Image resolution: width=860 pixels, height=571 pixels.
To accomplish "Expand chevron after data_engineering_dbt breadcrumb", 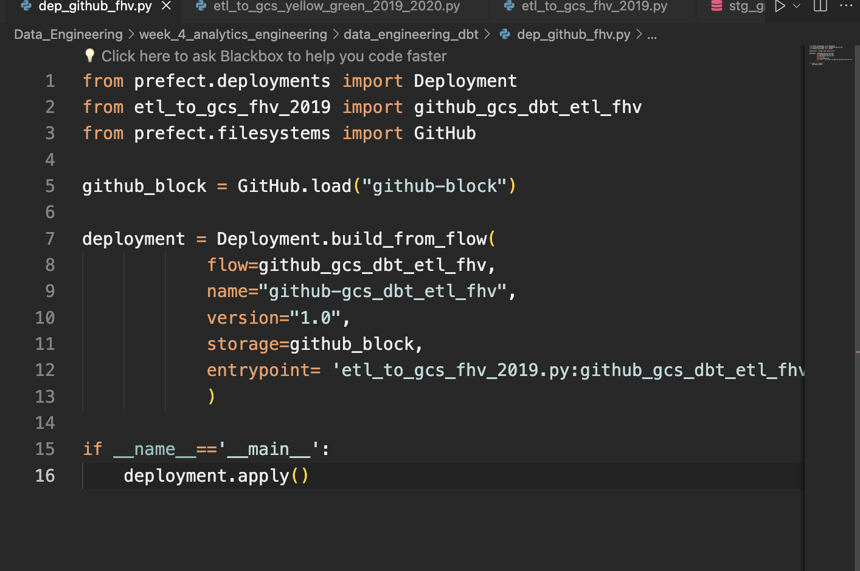I will click(487, 35).
